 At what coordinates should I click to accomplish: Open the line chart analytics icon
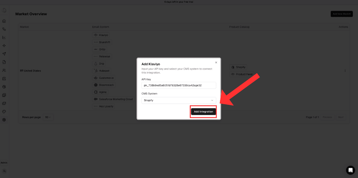(x=4, y=37)
